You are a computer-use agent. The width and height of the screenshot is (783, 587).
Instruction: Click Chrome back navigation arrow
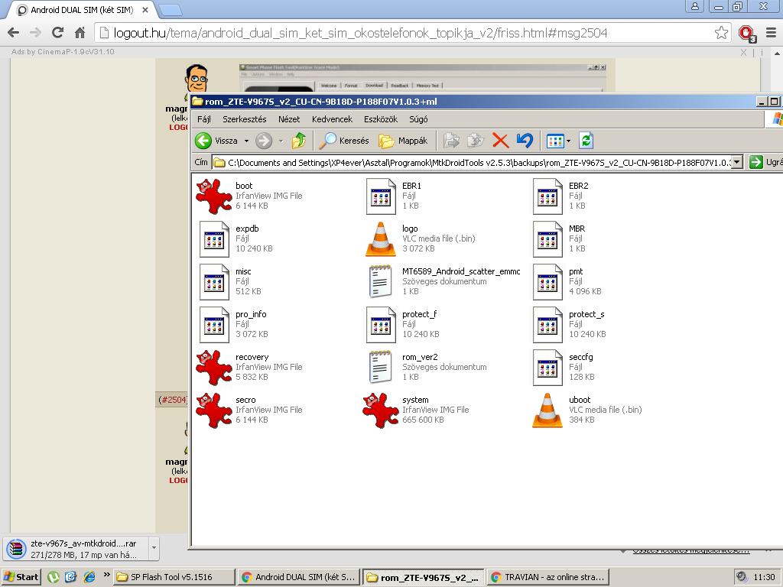tap(14, 33)
